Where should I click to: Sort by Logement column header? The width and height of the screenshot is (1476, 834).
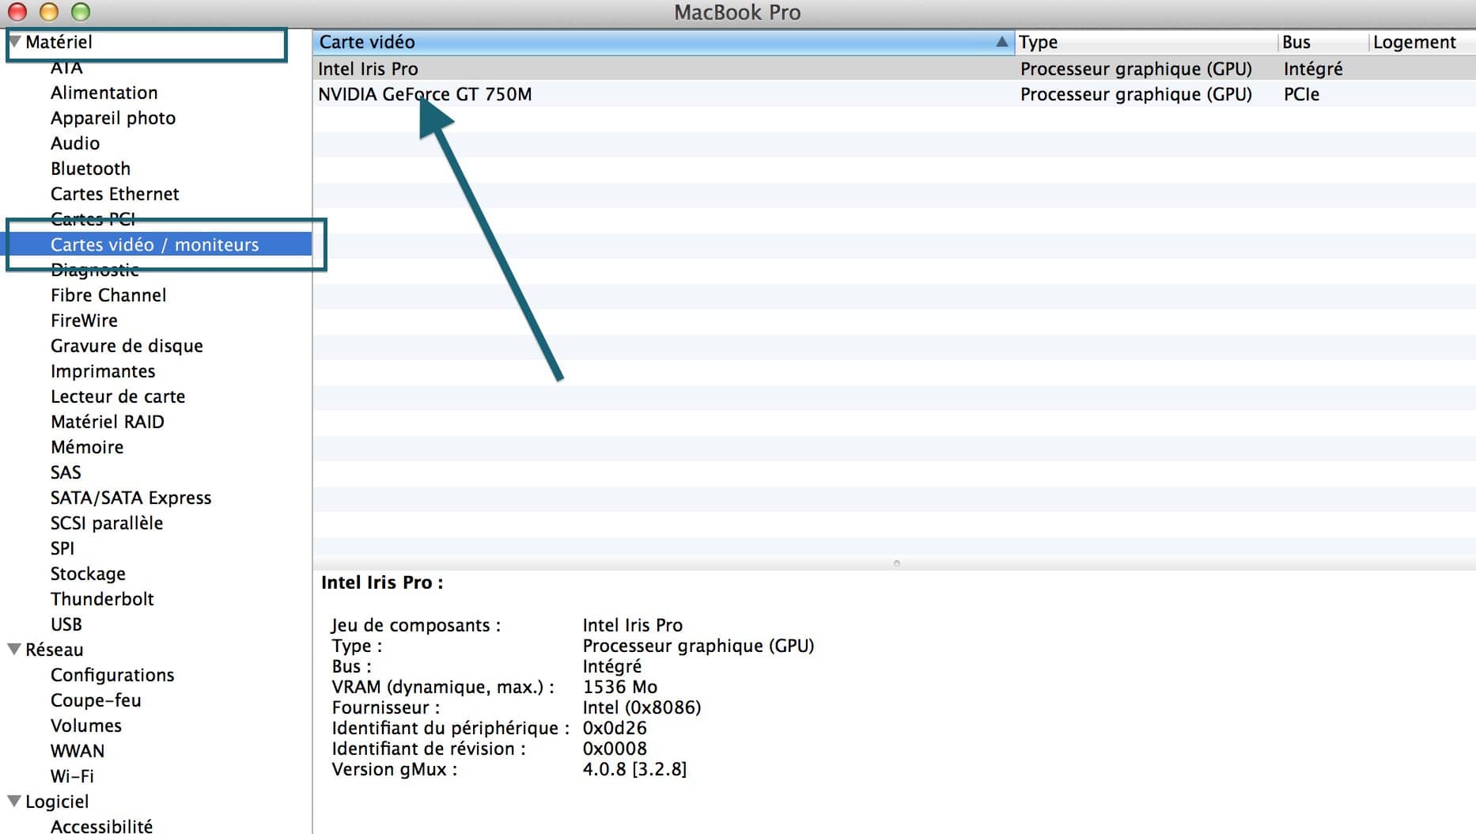tap(1422, 42)
